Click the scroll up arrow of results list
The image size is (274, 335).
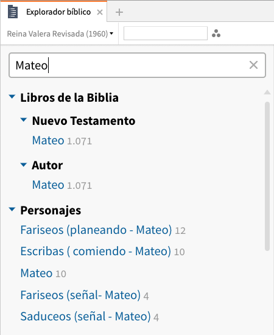coord(267,93)
